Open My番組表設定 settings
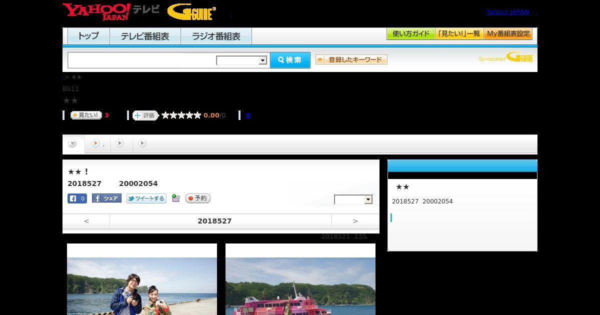This screenshot has width=600, height=315. 508,34
